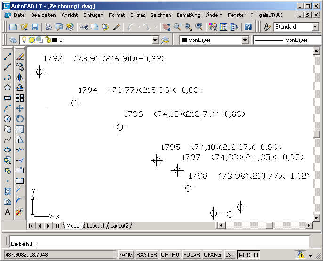This screenshot has width=323, height=261.
Task: Select the Arc draw tool
Action: click(x=8, y=108)
